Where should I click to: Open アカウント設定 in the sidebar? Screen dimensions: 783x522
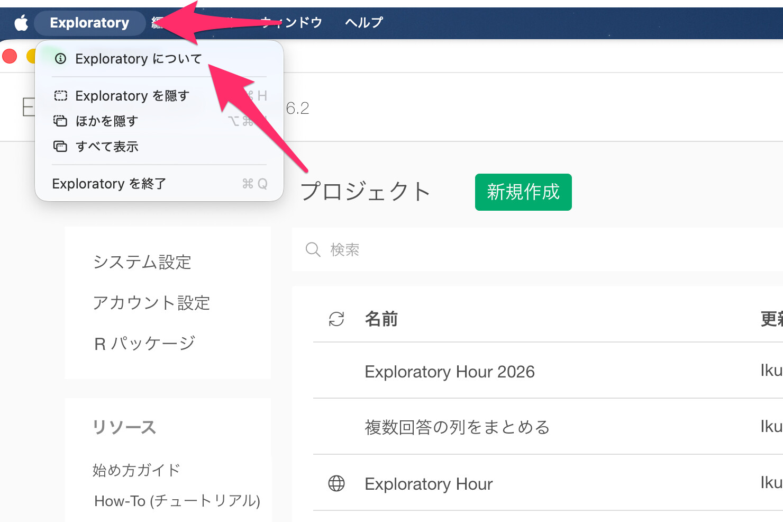151,303
